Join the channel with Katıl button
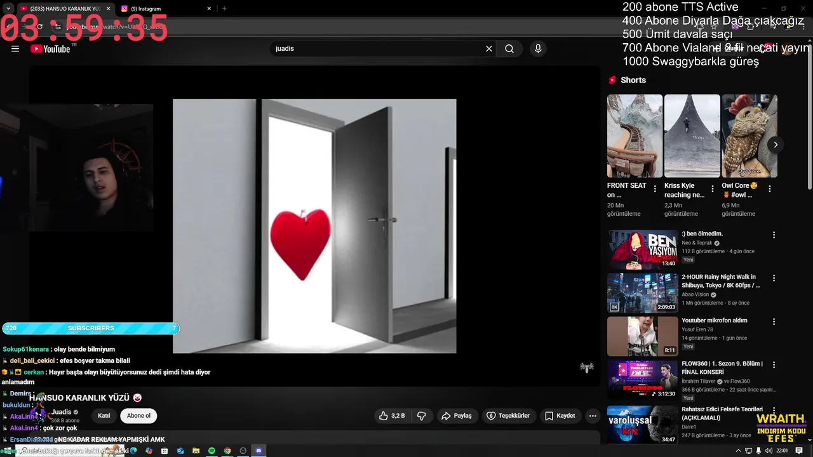 click(x=104, y=416)
